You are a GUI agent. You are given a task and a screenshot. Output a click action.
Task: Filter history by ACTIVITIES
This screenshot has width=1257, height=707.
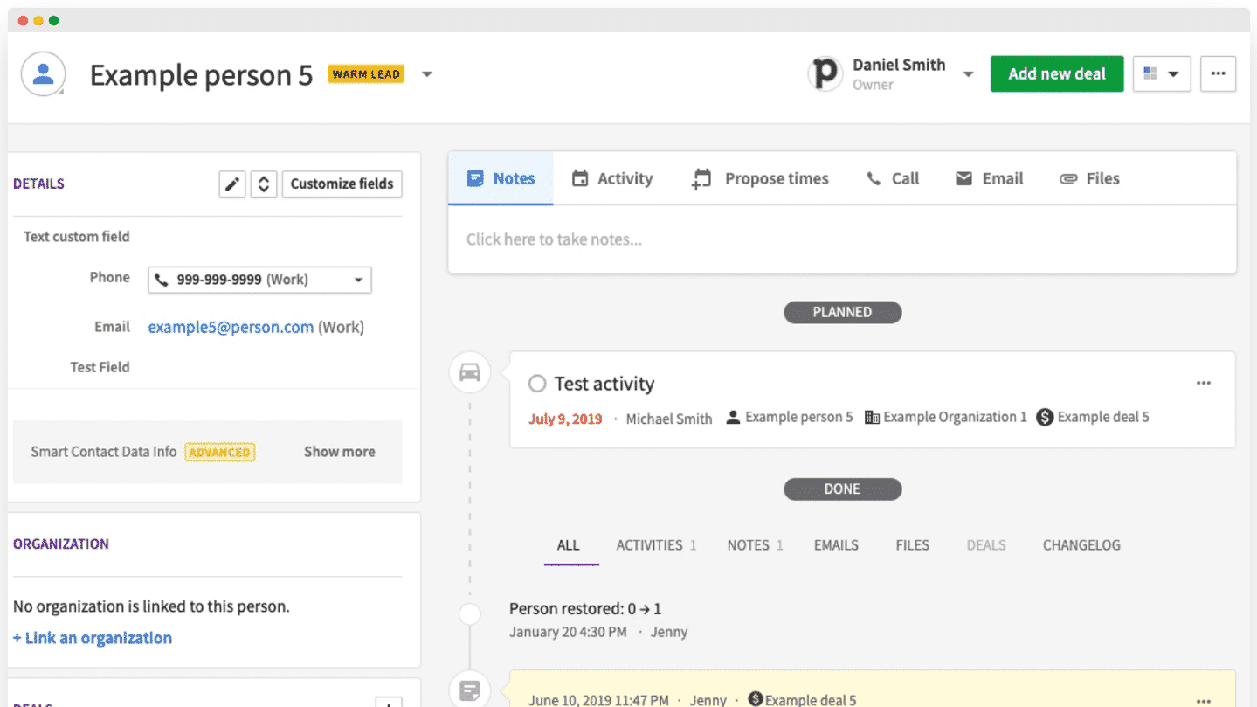tap(656, 545)
